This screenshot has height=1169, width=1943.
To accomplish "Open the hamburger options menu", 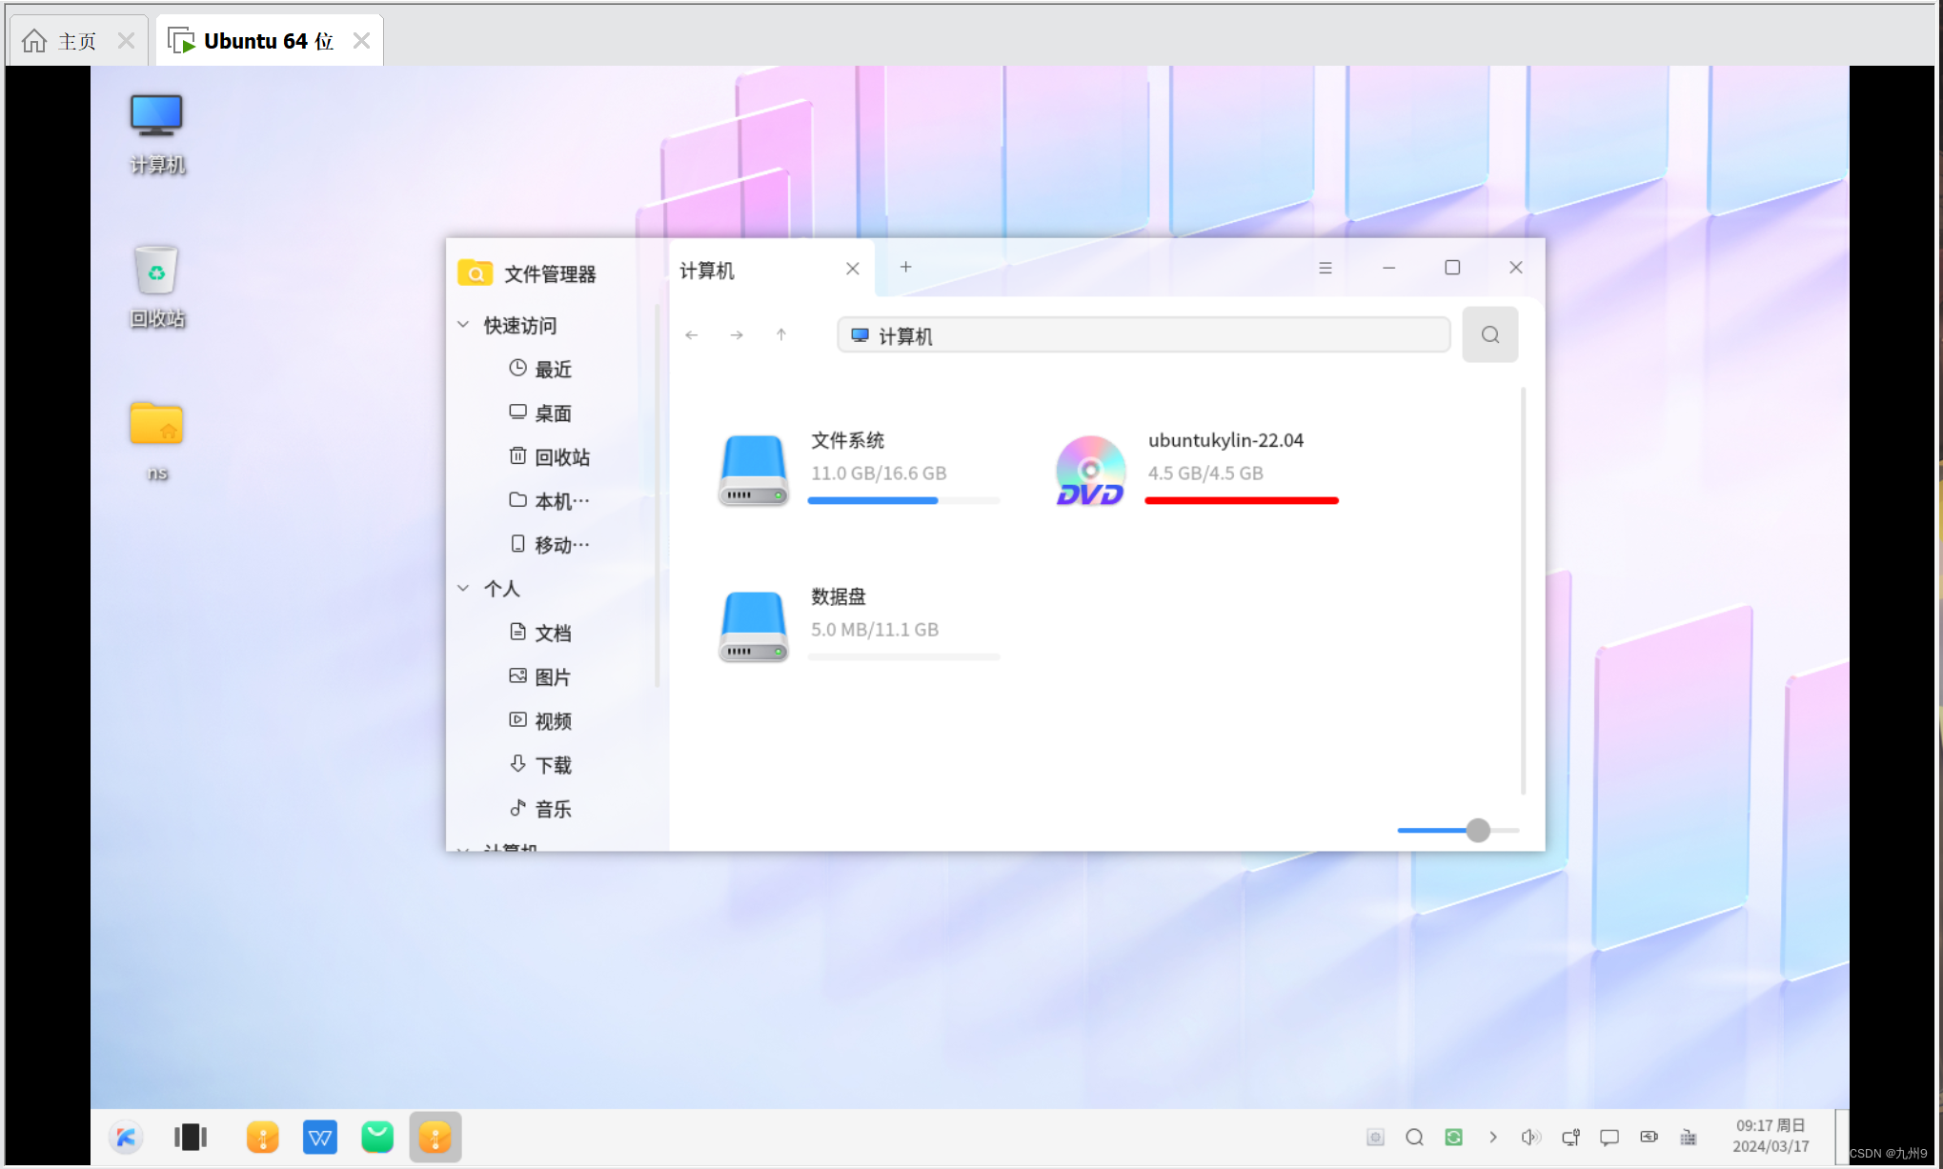I will [x=1325, y=268].
